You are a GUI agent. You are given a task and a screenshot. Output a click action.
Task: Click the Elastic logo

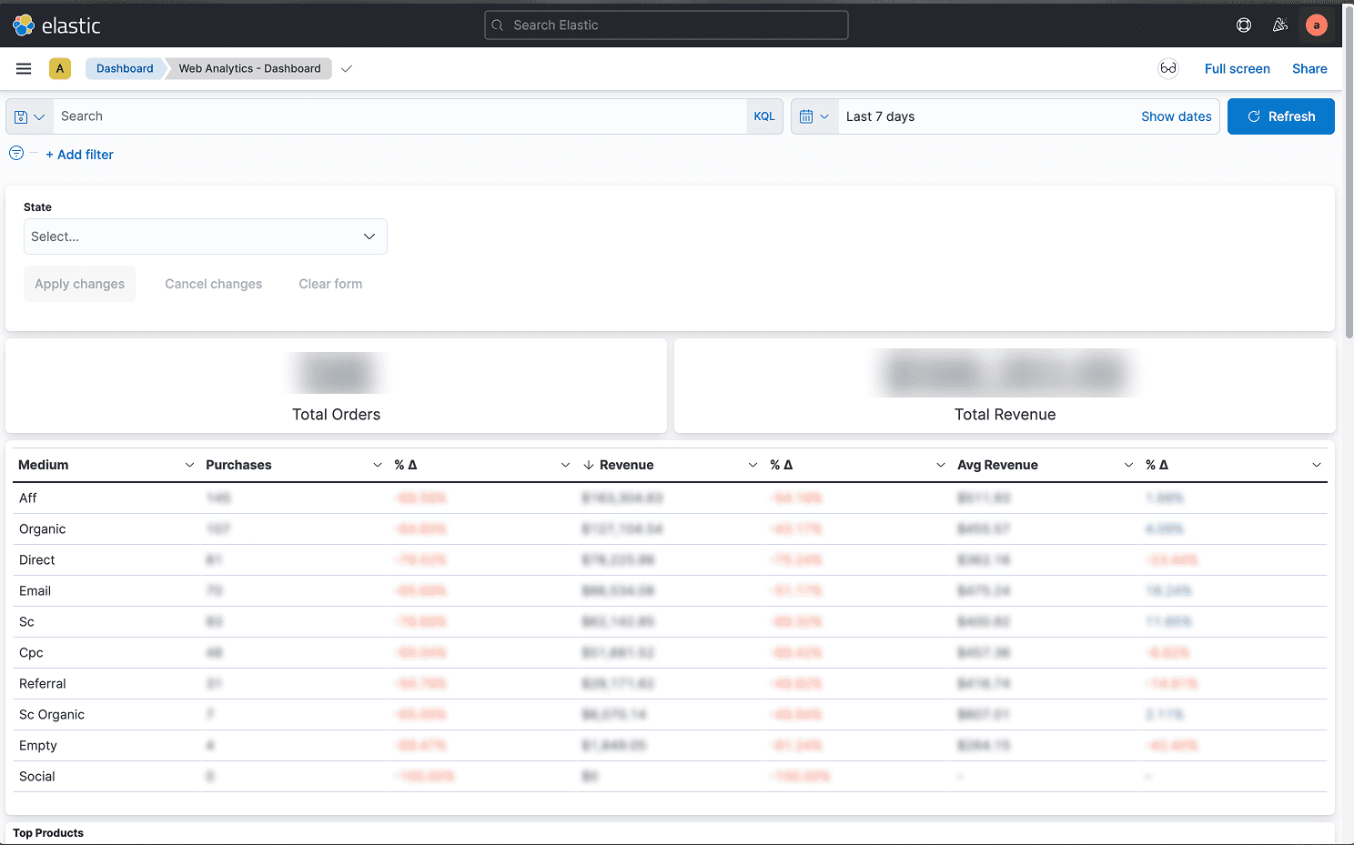56,25
